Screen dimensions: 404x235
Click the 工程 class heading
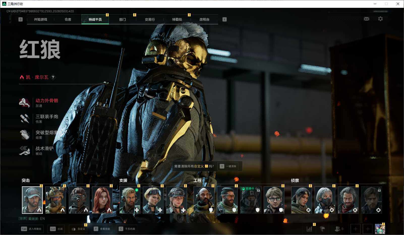coord(197,181)
